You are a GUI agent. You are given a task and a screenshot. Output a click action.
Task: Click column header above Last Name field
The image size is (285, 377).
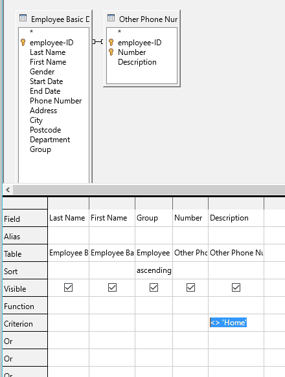[69, 204]
